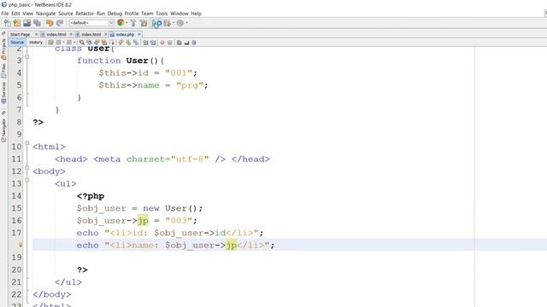Screen dimensions: 547x307
Task: Click the Save All toolbar icon
Action: [x=37, y=23]
